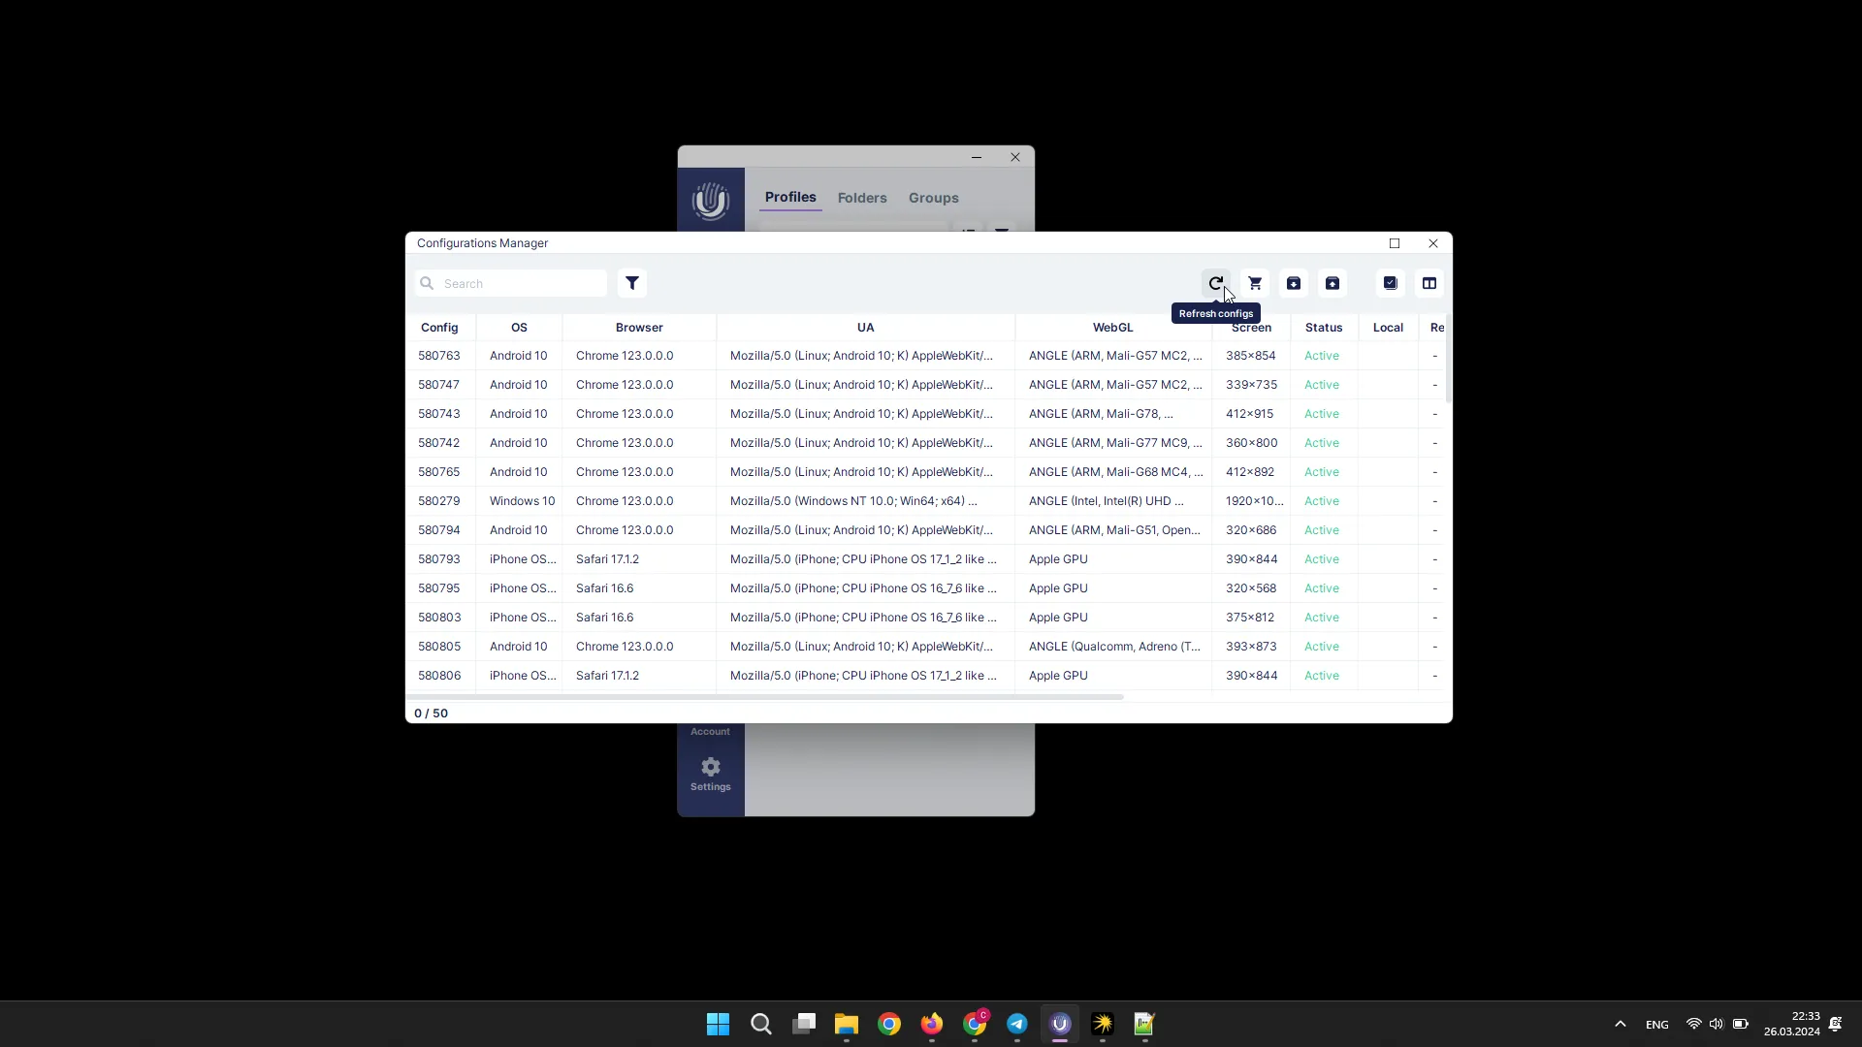Click the Status column header to sort

click(x=1324, y=328)
